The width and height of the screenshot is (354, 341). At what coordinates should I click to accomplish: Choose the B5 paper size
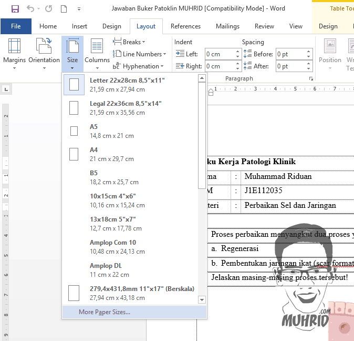[x=130, y=177]
